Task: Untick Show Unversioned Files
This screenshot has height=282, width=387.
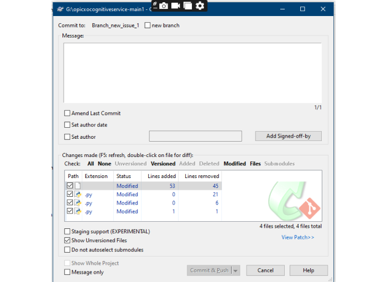Action: pyautogui.click(x=67, y=241)
